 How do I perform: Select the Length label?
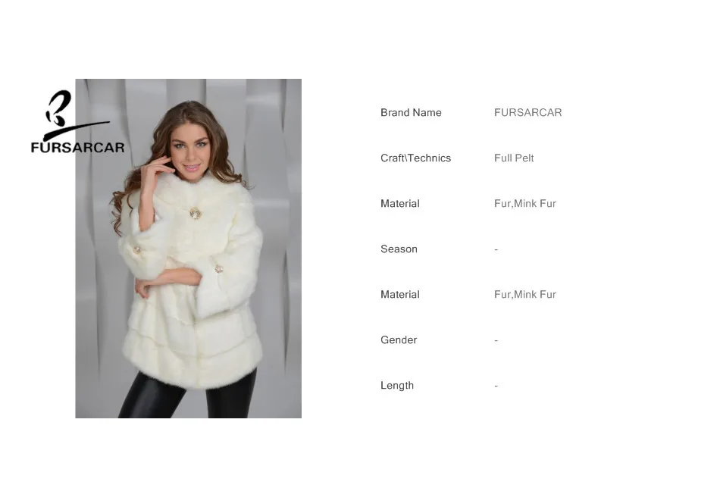(x=397, y=385)
